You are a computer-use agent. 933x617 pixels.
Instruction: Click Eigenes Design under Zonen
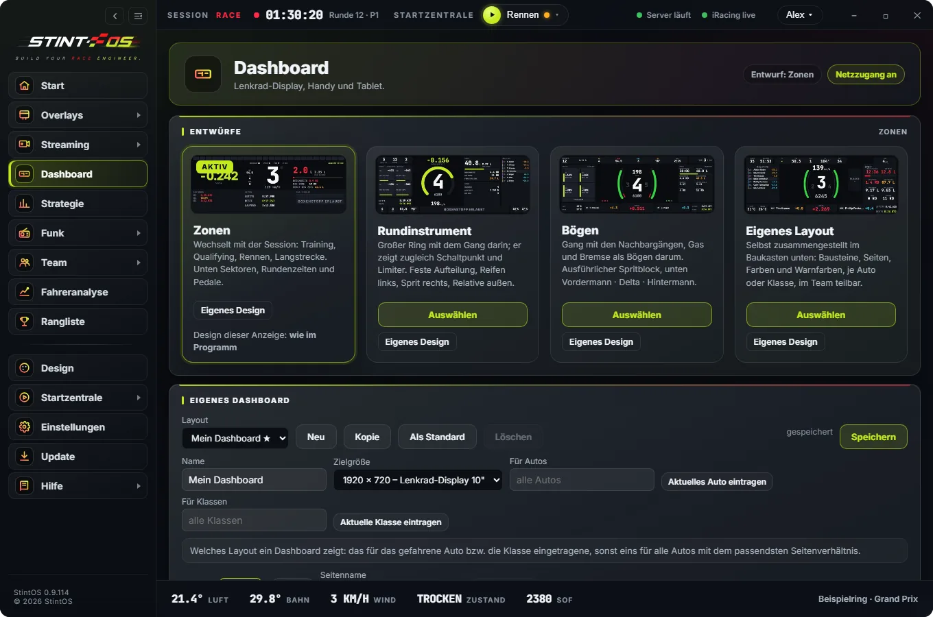pyautogui.click(x=233, y=311)
